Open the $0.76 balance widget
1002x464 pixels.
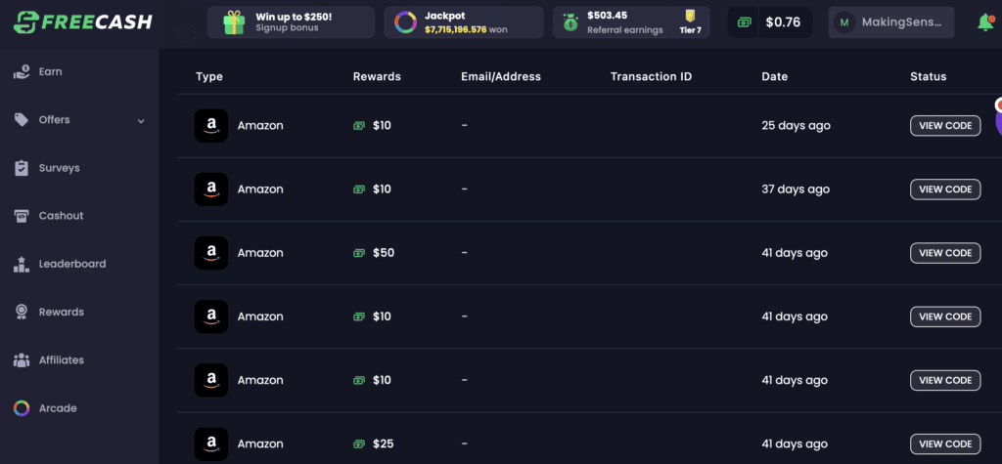[770, 22]
